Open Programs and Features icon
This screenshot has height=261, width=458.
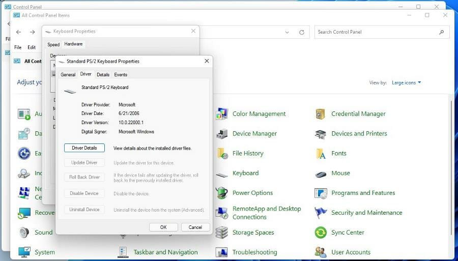tap(321, 193)
